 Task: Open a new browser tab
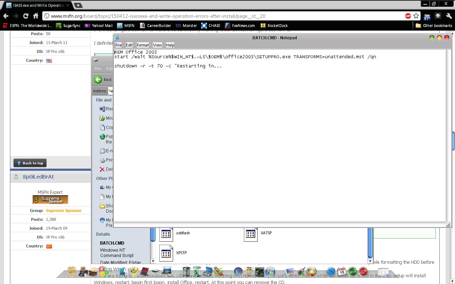(x=78, y=5)
